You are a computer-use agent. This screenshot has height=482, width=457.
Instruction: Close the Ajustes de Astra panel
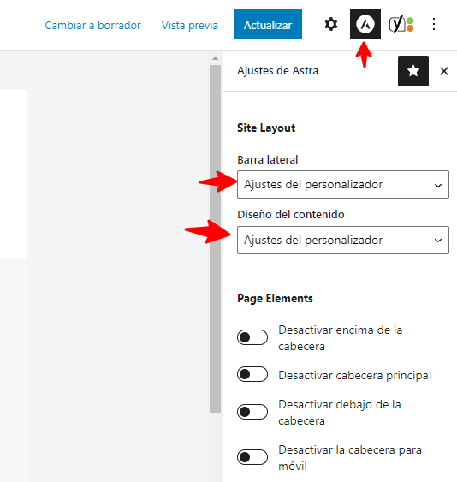[x=444, y=71]
